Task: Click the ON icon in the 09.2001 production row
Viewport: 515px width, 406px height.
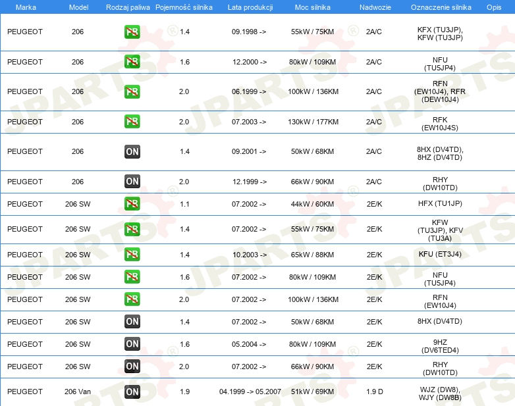Action: coord(132,151)
